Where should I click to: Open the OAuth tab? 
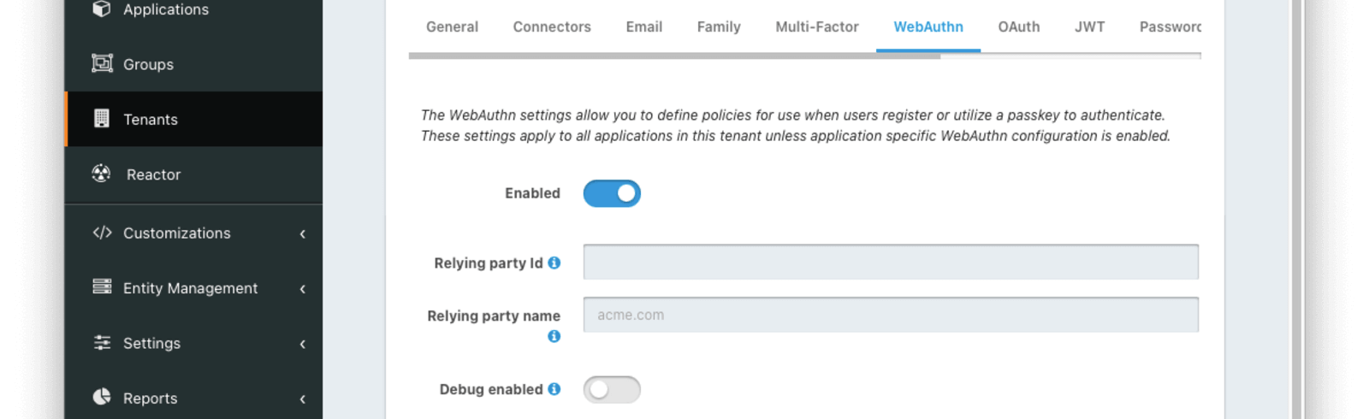click(x=1018, y=27)
